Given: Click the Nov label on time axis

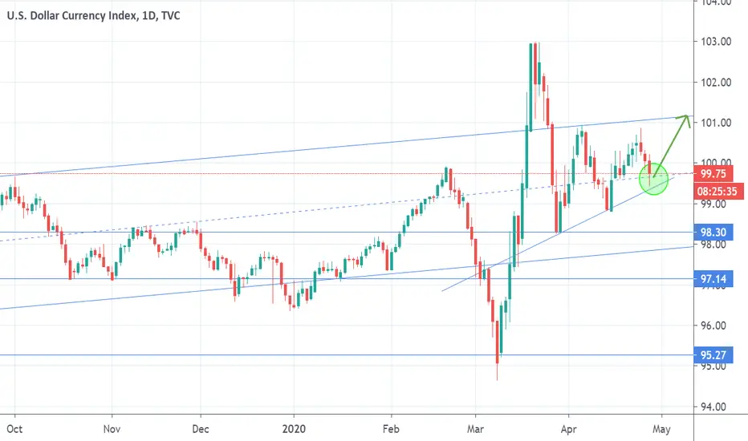Looking at the screenshot, I should pyautogui.click(x=112, y=429).
